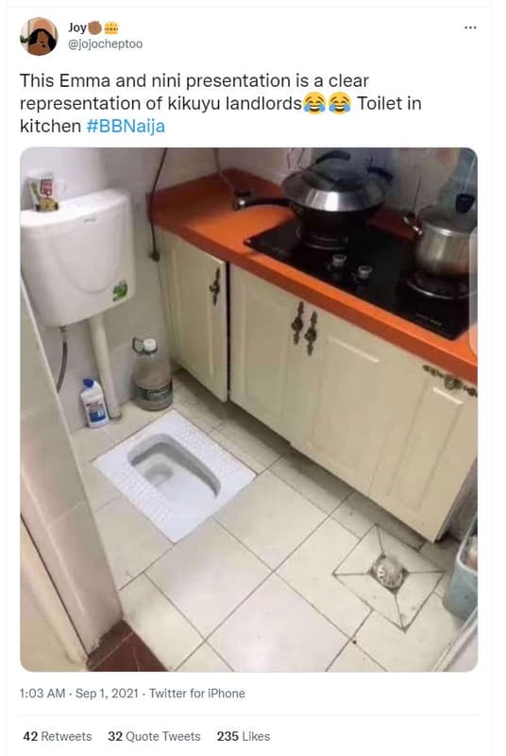
Task: Click the white cistern tank in photo
Action: [77, 257]
